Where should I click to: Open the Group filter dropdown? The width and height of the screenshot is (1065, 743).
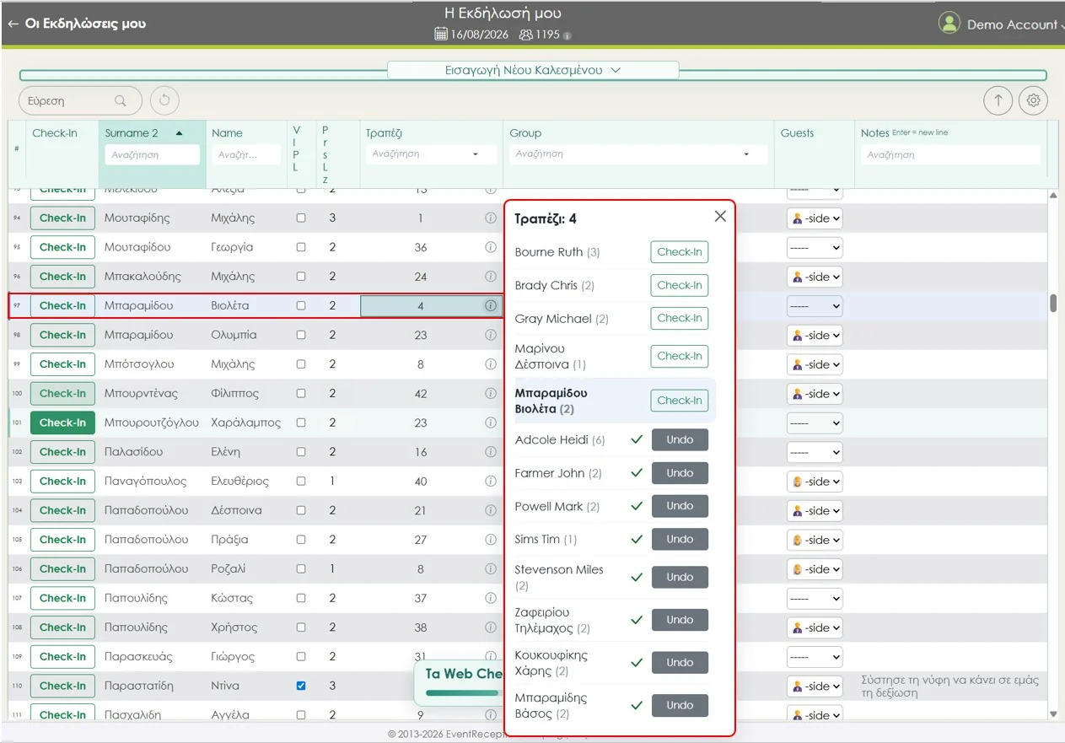(746, 154)
